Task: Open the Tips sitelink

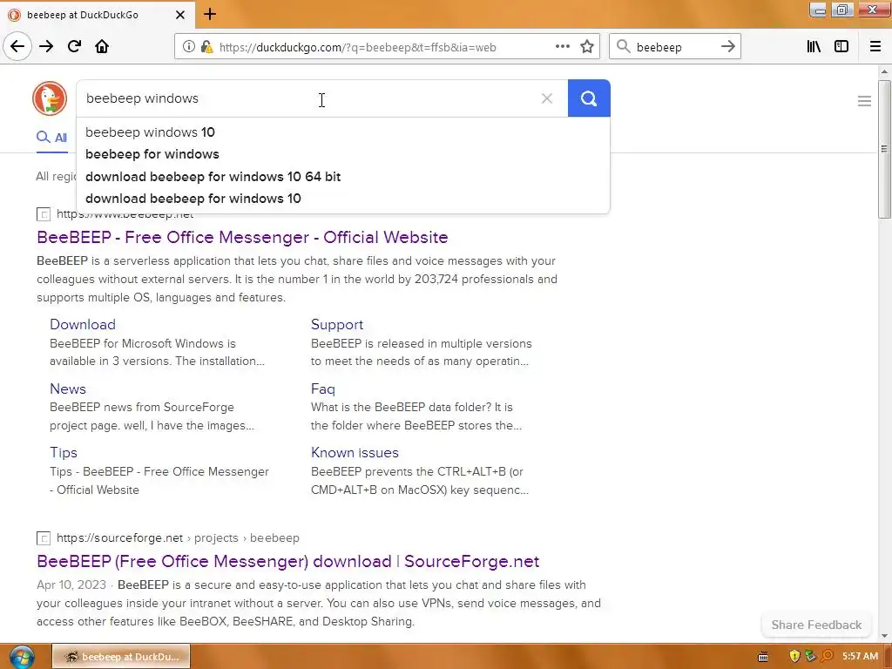Action: (63, 452)
